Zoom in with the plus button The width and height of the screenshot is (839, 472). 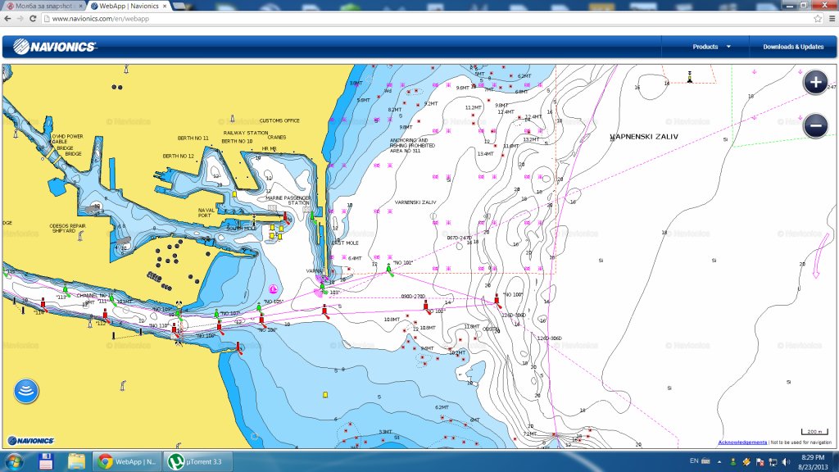815,83
